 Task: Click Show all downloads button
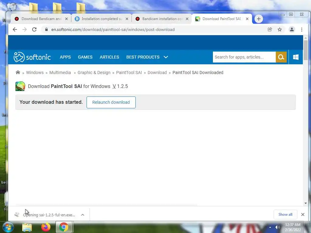coord(285,214)
